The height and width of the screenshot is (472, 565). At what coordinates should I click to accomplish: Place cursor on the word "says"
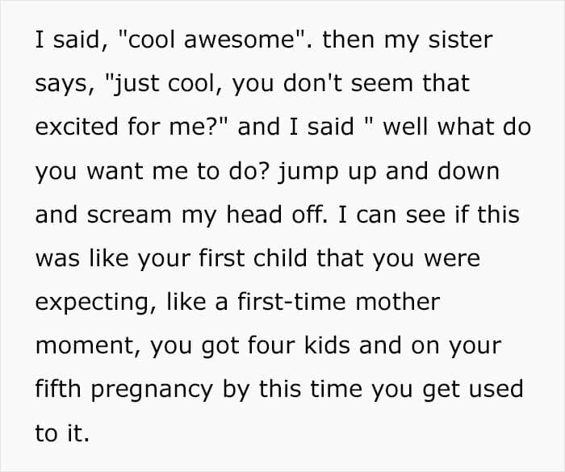pyautogui.click(x=61, y=84)
